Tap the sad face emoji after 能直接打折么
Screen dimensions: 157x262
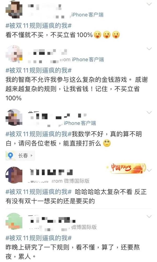107,143
